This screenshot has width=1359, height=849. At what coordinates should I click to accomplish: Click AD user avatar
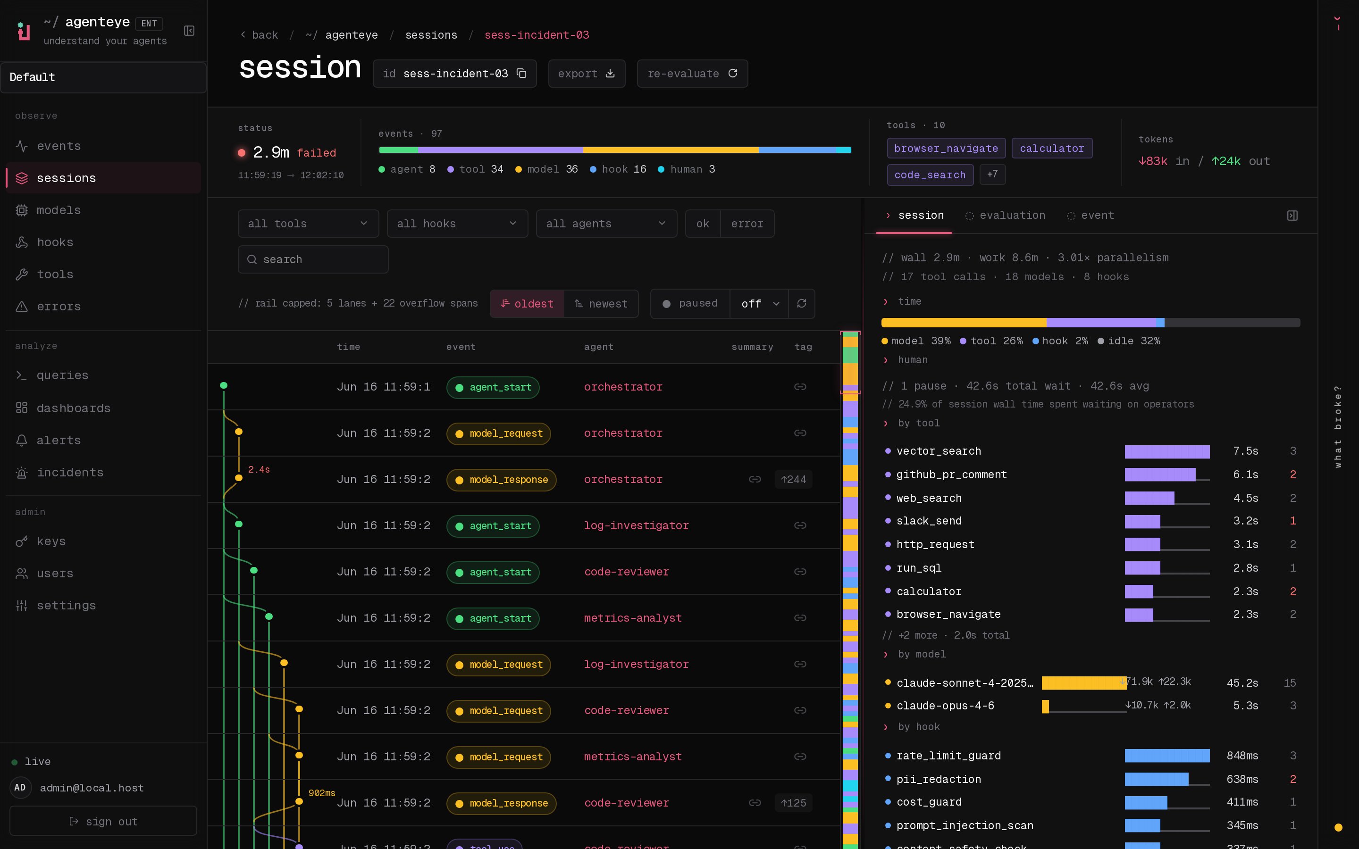pos(20,788)
